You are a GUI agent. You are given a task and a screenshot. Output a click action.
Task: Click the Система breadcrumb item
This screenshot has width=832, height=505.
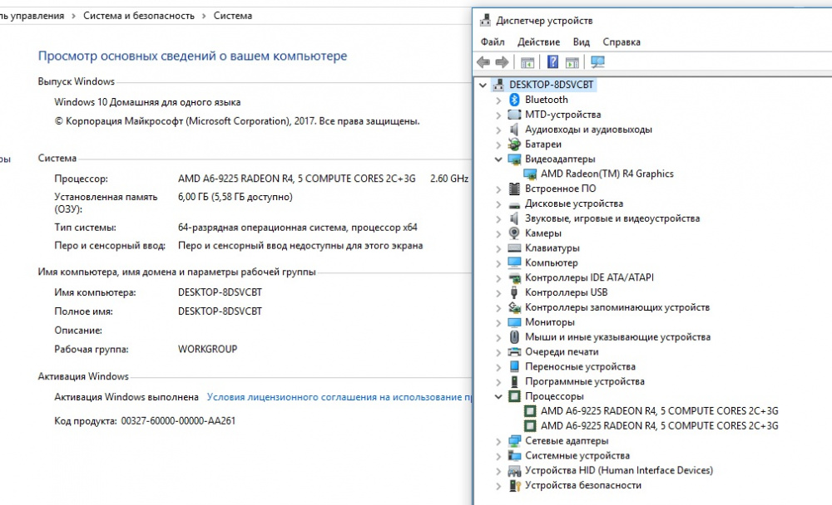pos(233,16)
